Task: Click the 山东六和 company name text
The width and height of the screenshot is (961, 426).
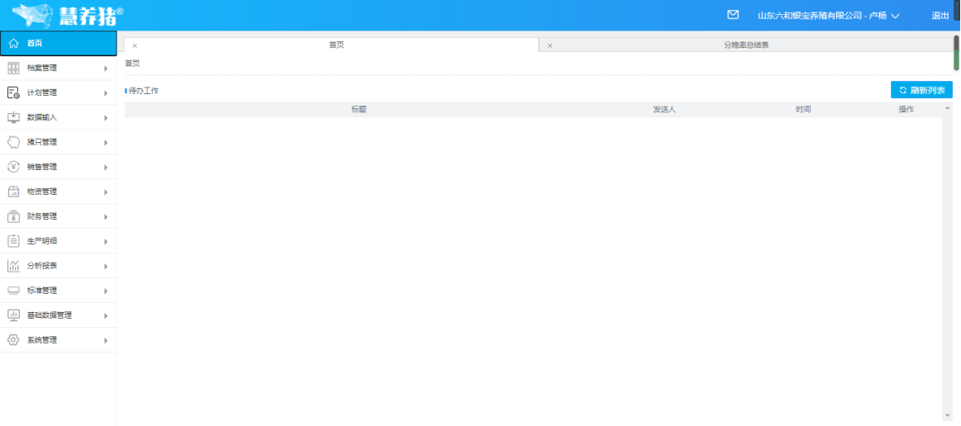Action: tap(822, 16)
